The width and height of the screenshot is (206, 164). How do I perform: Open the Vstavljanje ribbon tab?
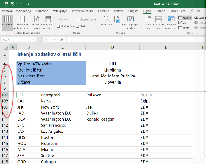[60, 11]
